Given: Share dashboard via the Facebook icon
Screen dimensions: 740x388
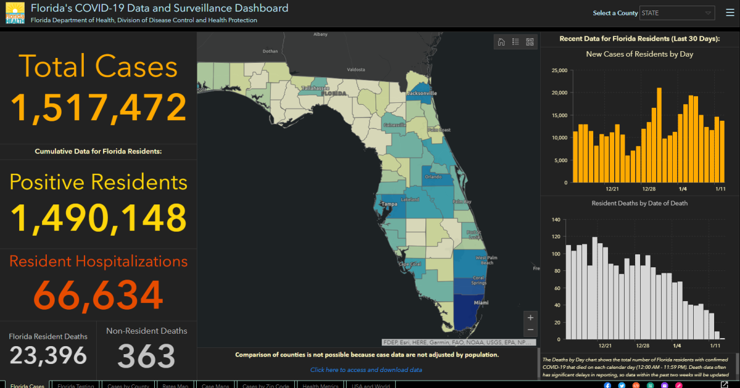Looking at the screenshot, I should click(607, 385).
